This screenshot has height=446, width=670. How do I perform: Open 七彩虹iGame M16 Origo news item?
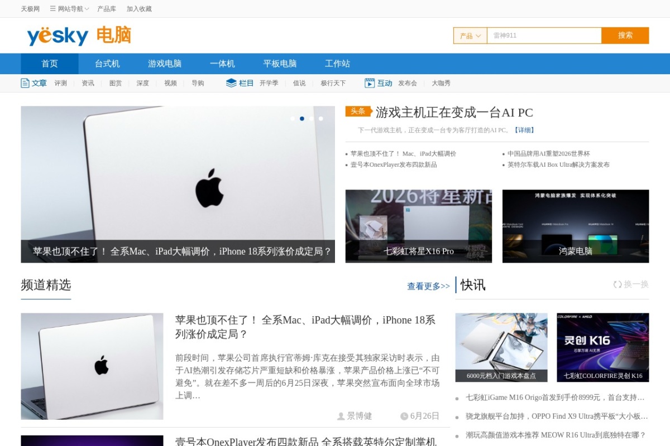tap(555, 397)
